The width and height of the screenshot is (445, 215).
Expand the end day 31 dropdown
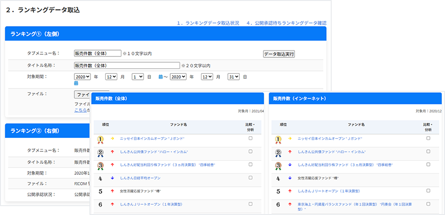233,77
